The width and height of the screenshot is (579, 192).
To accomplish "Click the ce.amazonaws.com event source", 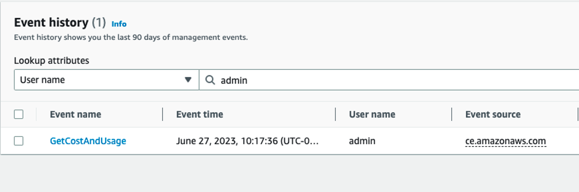I will [x=505, y=141].
